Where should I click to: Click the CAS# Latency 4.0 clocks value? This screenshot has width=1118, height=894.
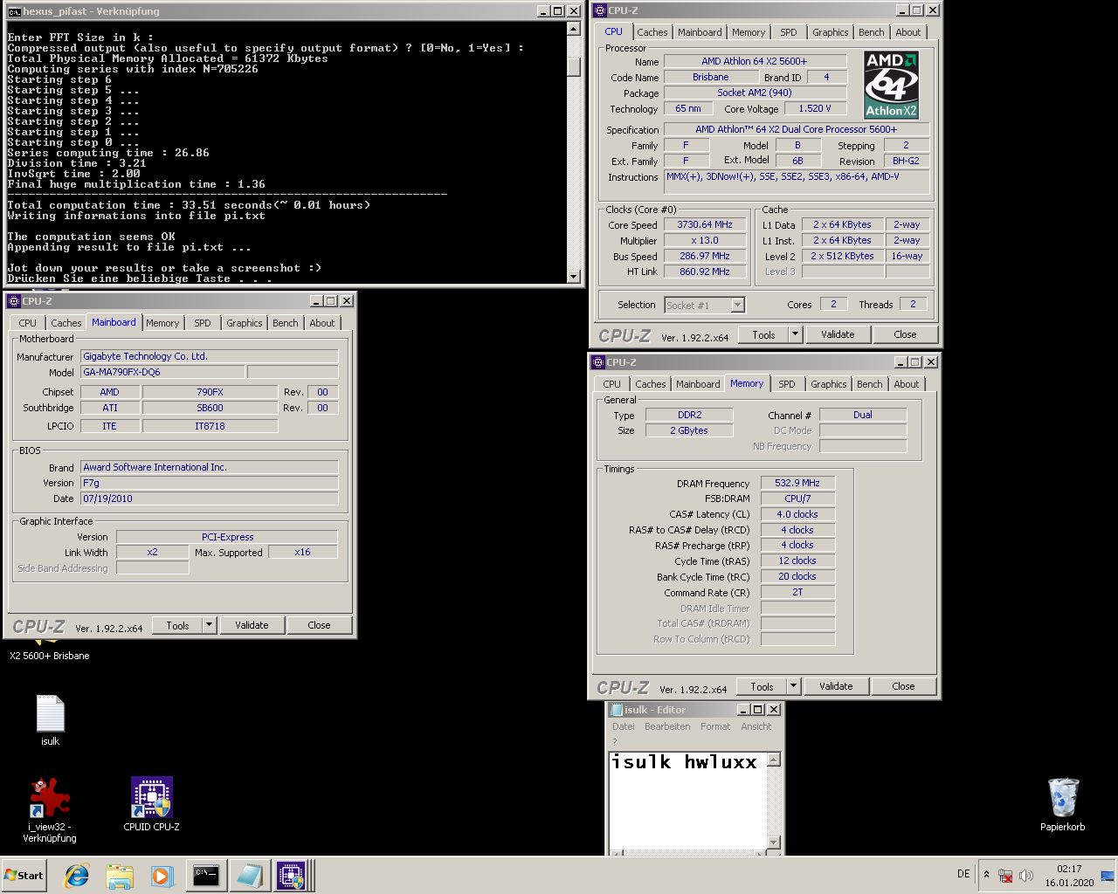point(797,514)
